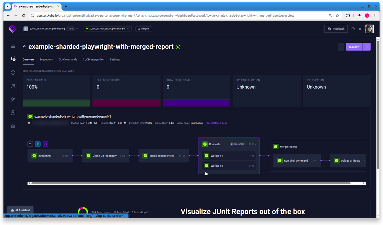Open the Chrome downloads icon
The height and width of the screenshot is (225, 383).
click(x=359, y=16)
